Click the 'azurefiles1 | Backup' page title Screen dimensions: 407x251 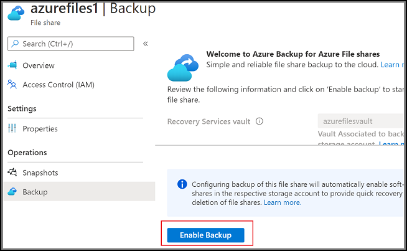93,8
